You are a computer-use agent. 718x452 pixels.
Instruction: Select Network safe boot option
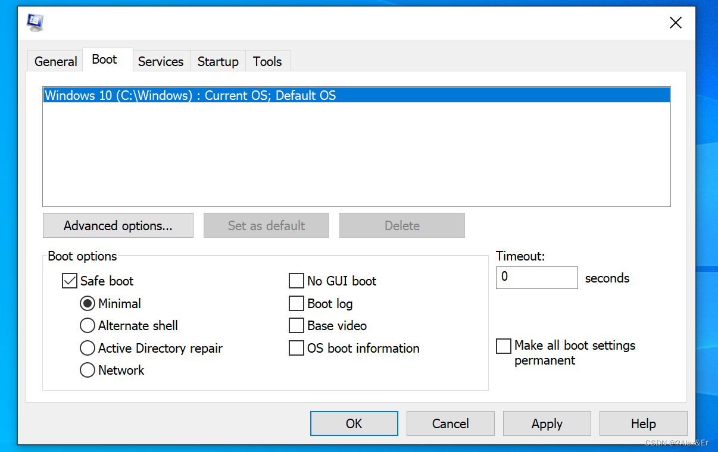(88, 370)
